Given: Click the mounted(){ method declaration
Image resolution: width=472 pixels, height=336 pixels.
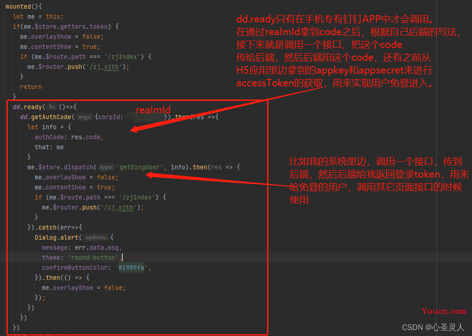Looking at the screenshot, I should 24,6.
